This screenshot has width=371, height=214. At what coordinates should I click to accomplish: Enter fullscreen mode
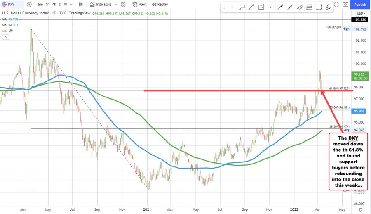pyautogui.click(x=336, y=4)
